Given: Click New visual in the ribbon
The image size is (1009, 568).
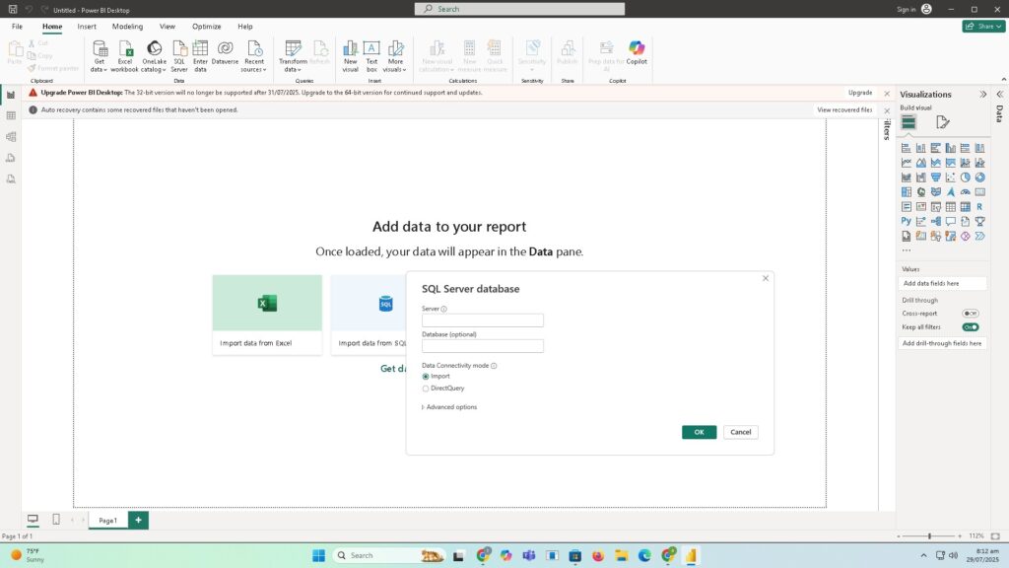Looking at the screenshot, I should point(350,56).
